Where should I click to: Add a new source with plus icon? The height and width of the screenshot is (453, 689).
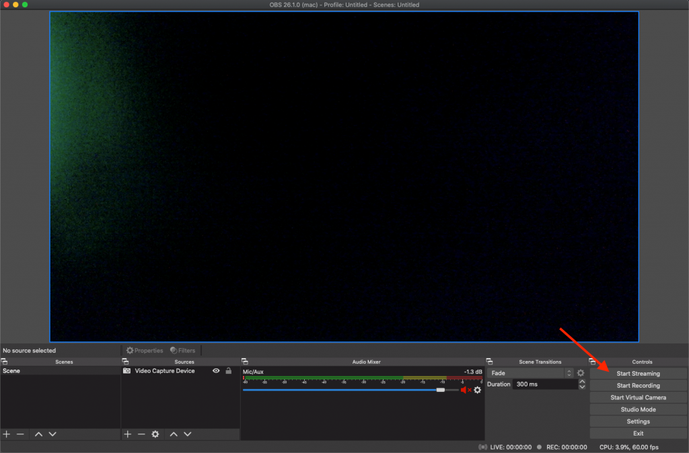pos(128,434)
